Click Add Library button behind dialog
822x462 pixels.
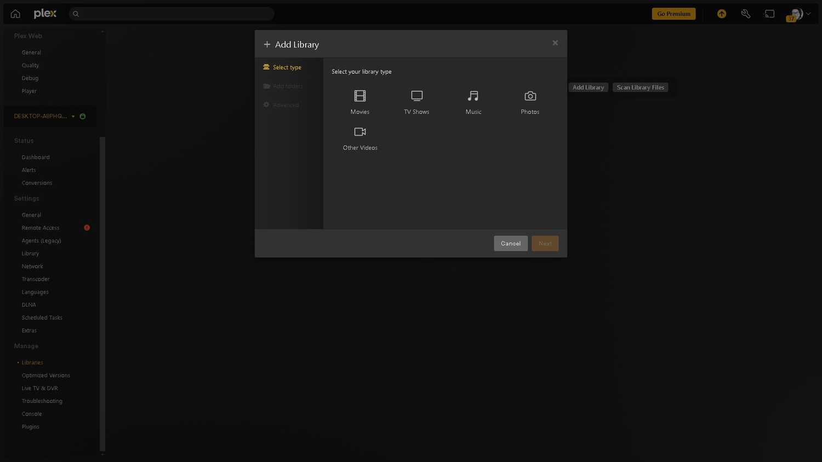coord(588,88)
